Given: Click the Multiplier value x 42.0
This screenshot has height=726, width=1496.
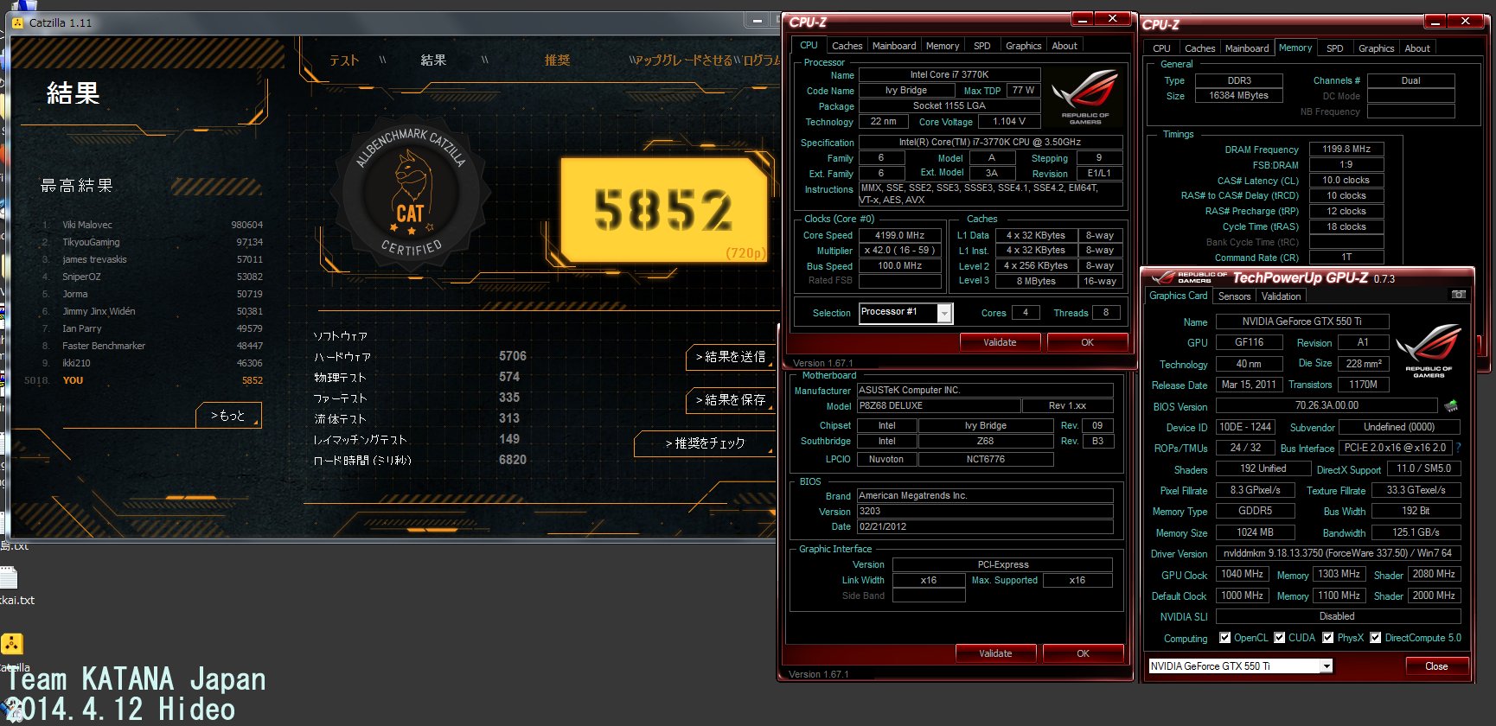Looking at the screenshot, I should [x=899, y=251].
